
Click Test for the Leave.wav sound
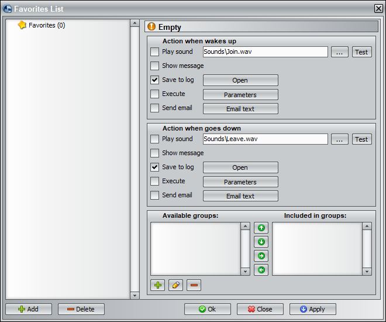point(361,139)
